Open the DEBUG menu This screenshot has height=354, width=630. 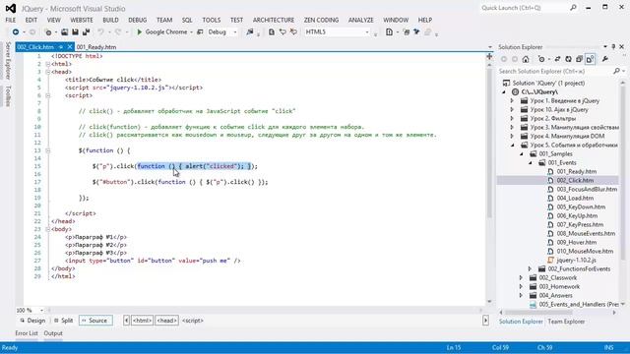pyautogui.click(x=138, y=20)
